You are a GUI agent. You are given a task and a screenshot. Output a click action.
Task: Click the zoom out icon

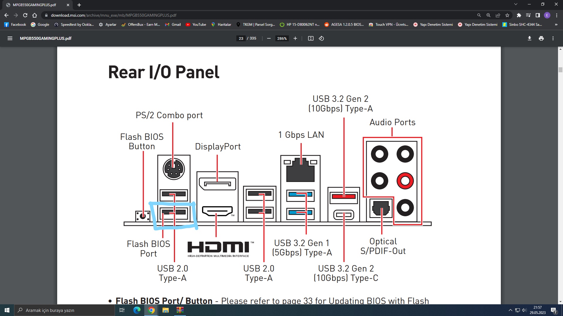(x=269, y=38)
